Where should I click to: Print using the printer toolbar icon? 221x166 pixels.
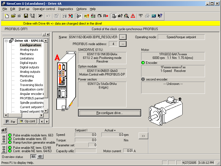(147, 16)
